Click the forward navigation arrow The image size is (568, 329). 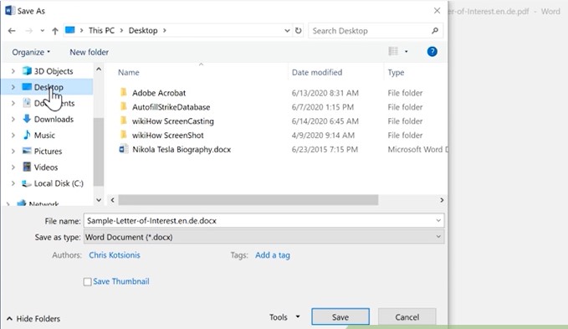pos(28,31)
